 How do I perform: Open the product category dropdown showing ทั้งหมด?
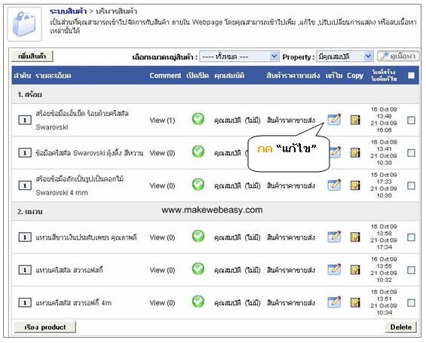coord(239,57)
